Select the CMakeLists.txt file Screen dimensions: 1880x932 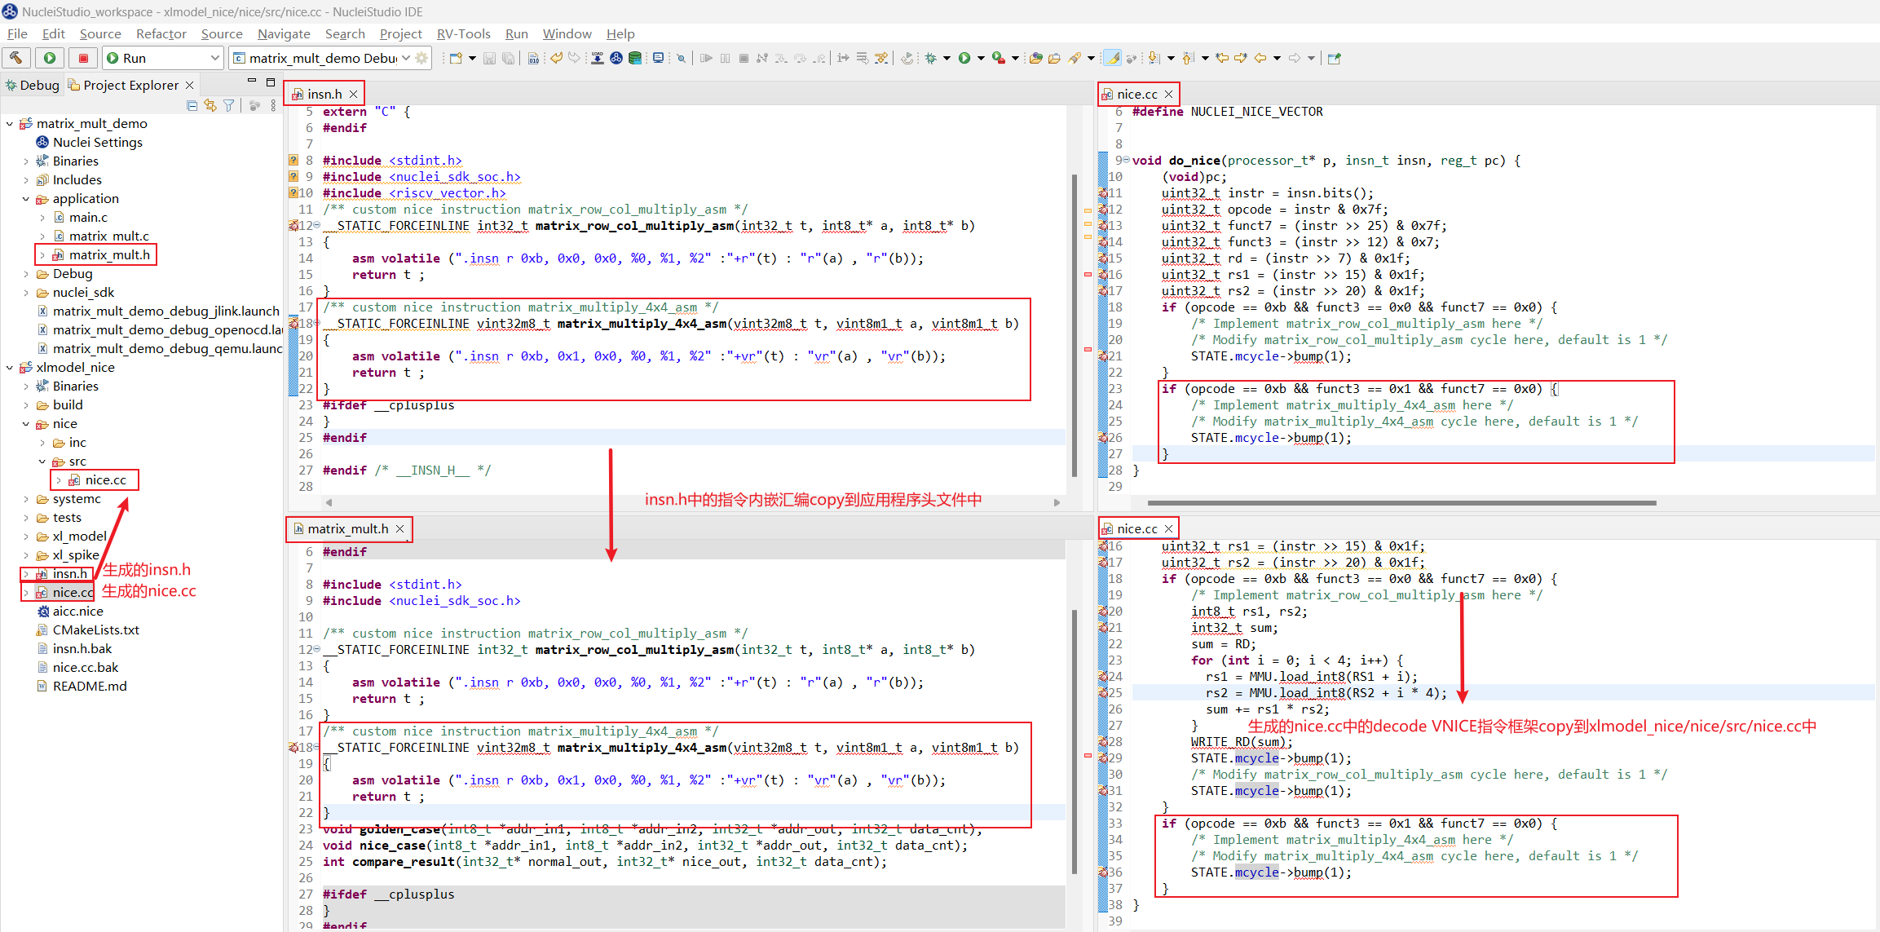tap(95, 630)
